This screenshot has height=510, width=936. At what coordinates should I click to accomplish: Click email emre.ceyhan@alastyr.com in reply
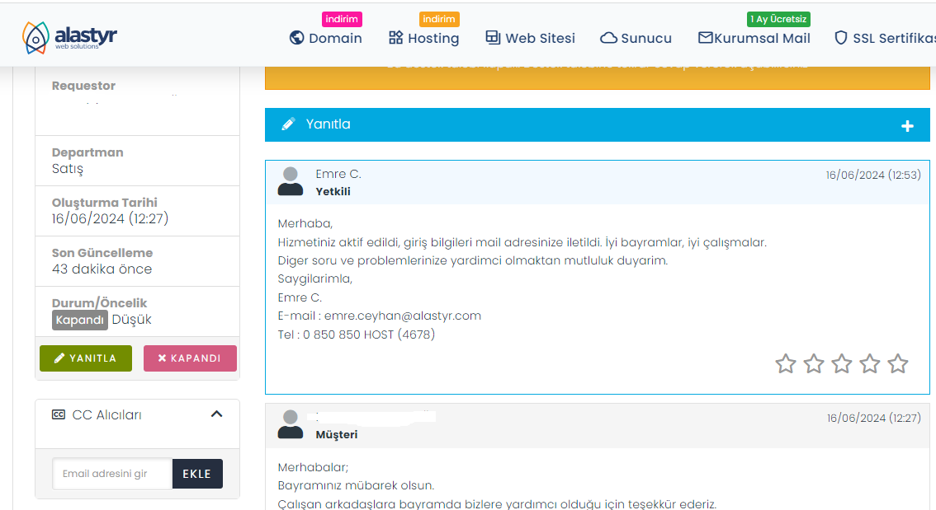tap(402, 316)
